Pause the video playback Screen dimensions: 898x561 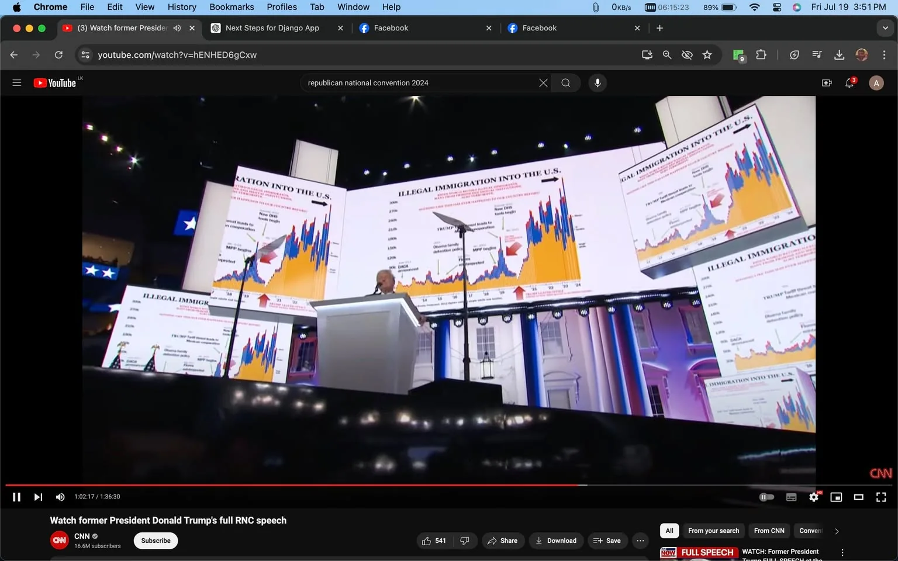(16, 497)
